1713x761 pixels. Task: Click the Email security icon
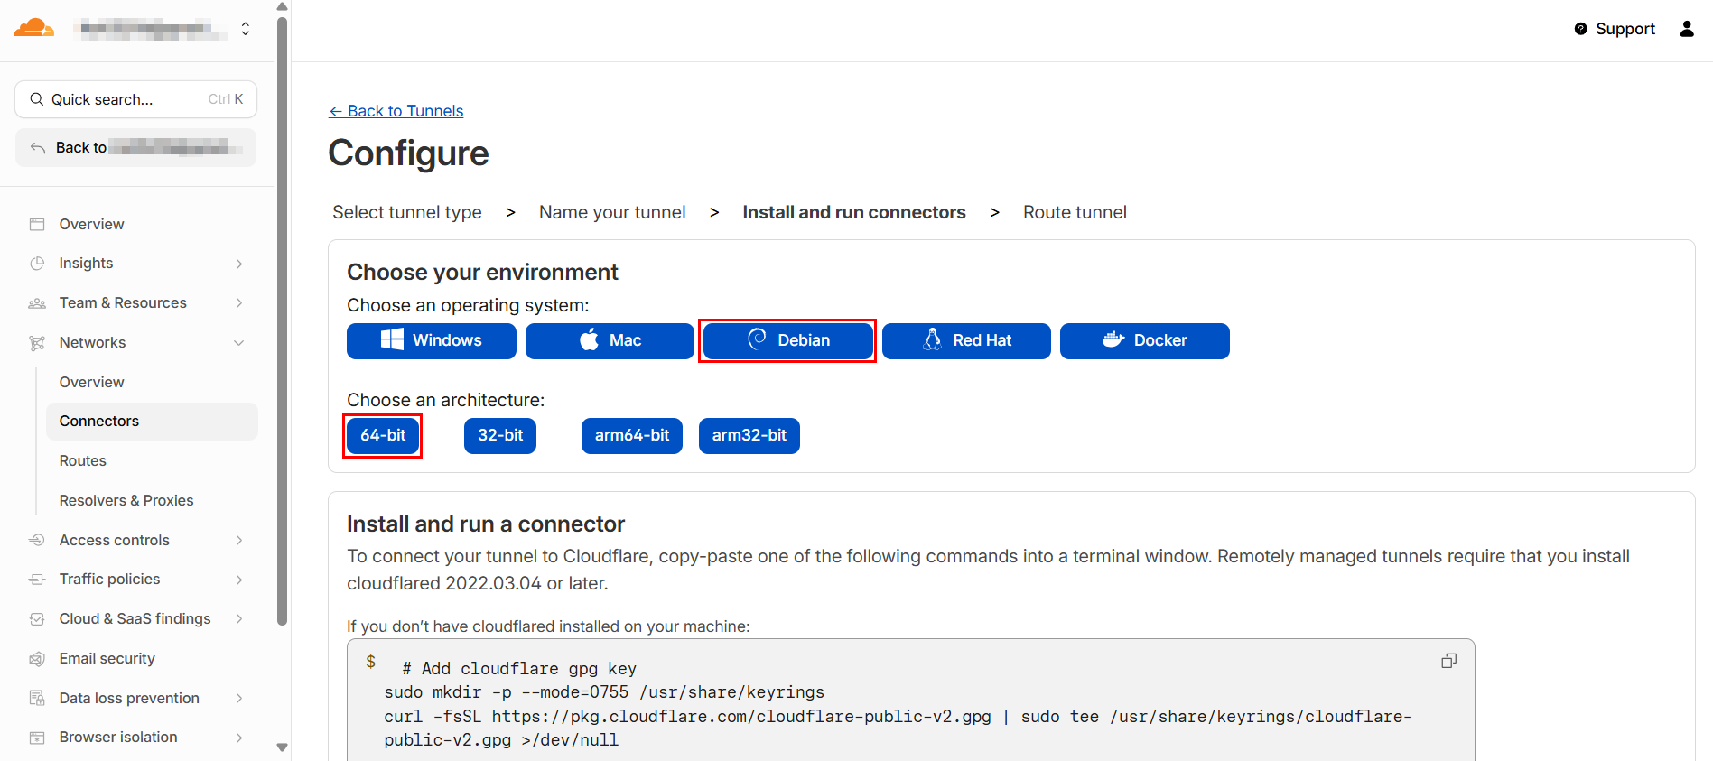pyautogui.click(x=37, y=659)
